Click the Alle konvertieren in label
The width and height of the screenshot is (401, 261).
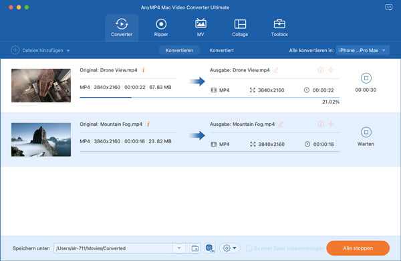311,50
